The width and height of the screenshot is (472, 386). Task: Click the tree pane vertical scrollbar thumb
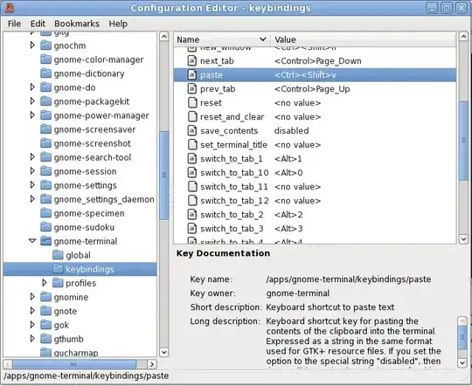coord(163,176)
